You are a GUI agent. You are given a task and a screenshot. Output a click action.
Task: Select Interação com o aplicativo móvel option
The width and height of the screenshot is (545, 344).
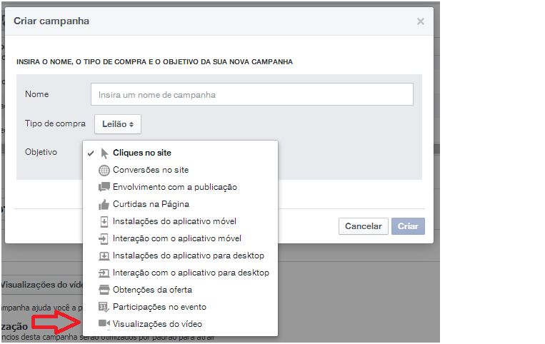(x=177, y=238)
